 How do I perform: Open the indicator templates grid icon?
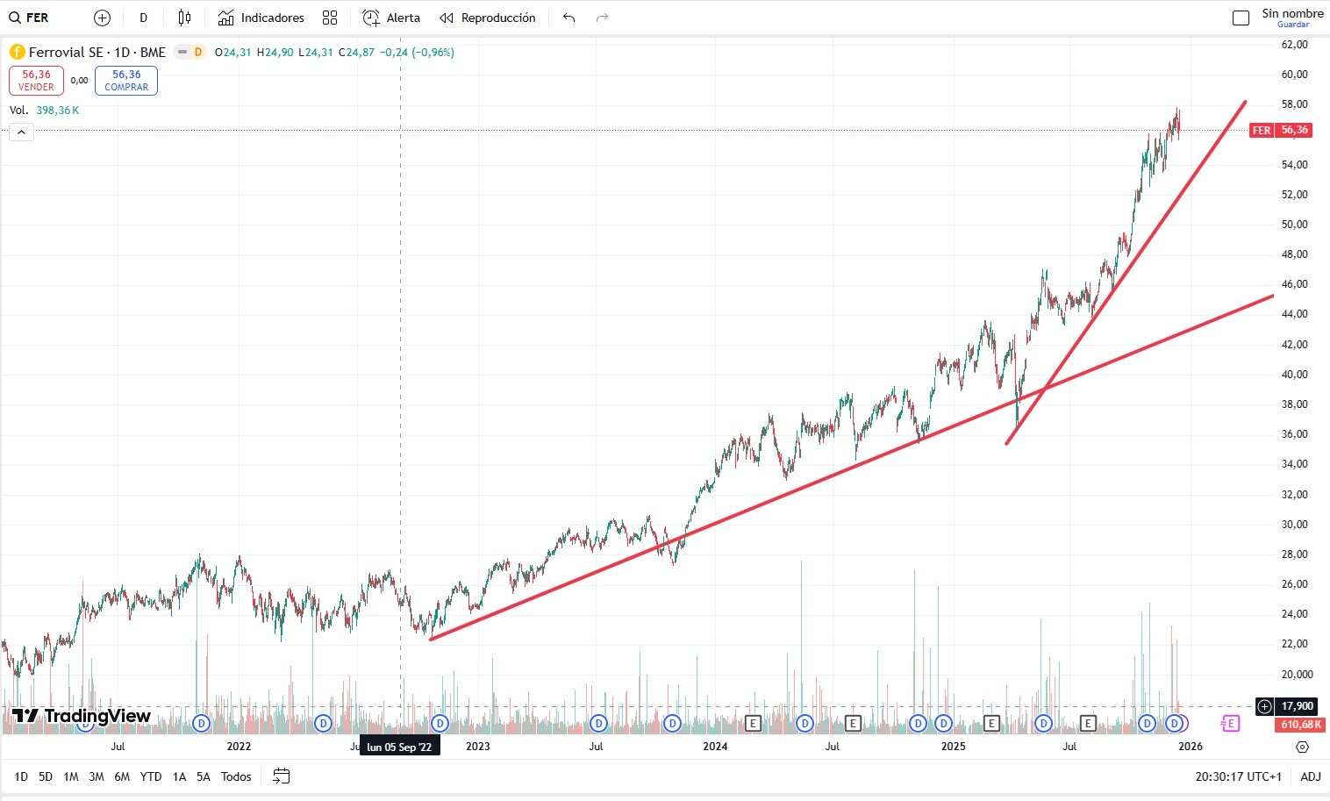(x=330, y=18)
